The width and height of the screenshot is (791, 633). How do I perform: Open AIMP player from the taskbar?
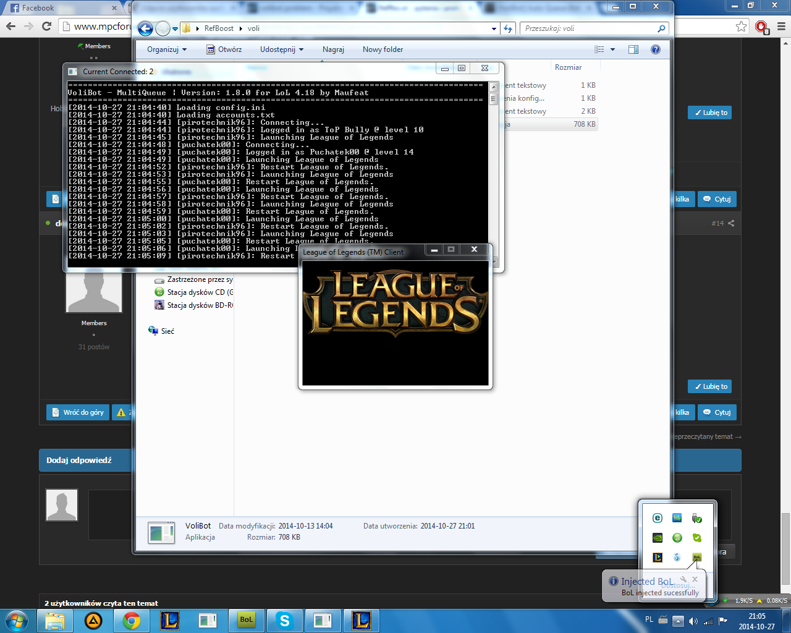point(93,620)
